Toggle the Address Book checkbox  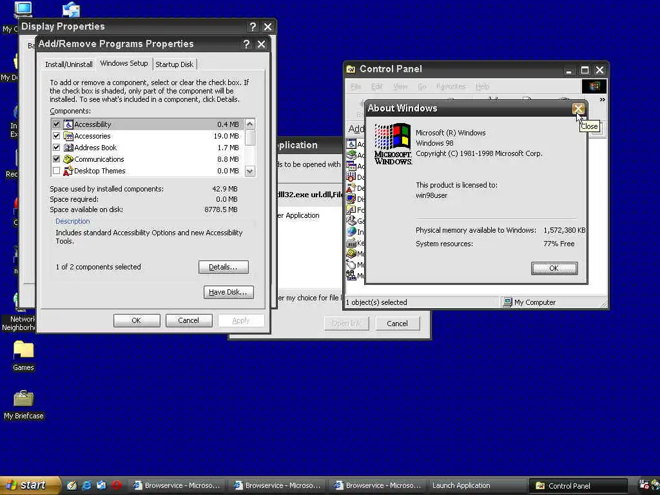tap(56, 148)
